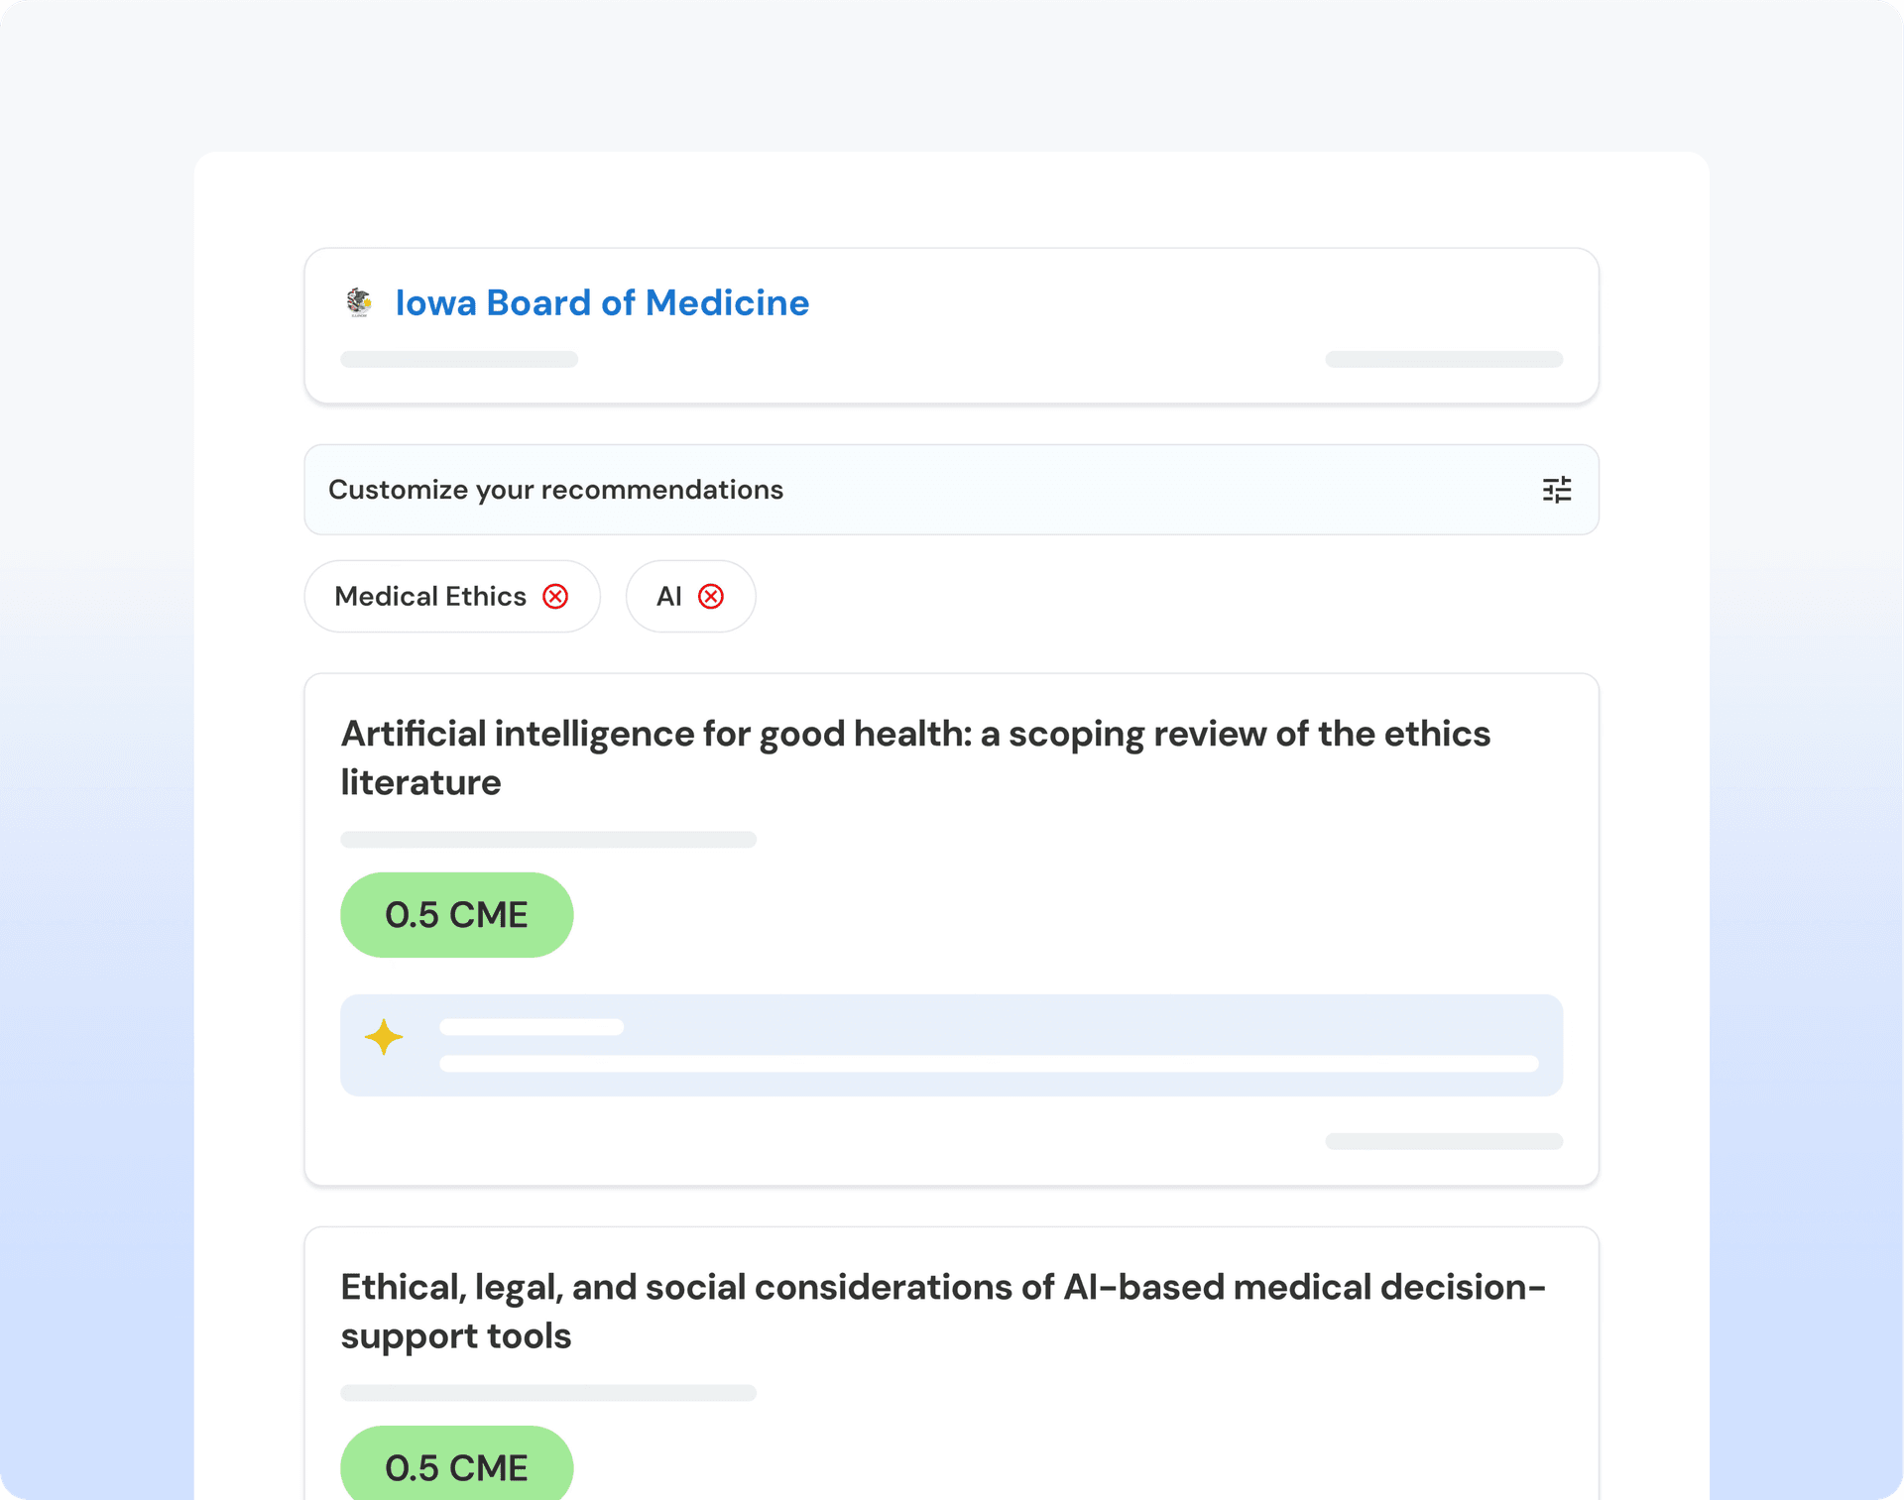This screenshot has width=1904, height=1500.
Task: Open the Iowa Board of Medicine link
Action: tap(602, 302)
